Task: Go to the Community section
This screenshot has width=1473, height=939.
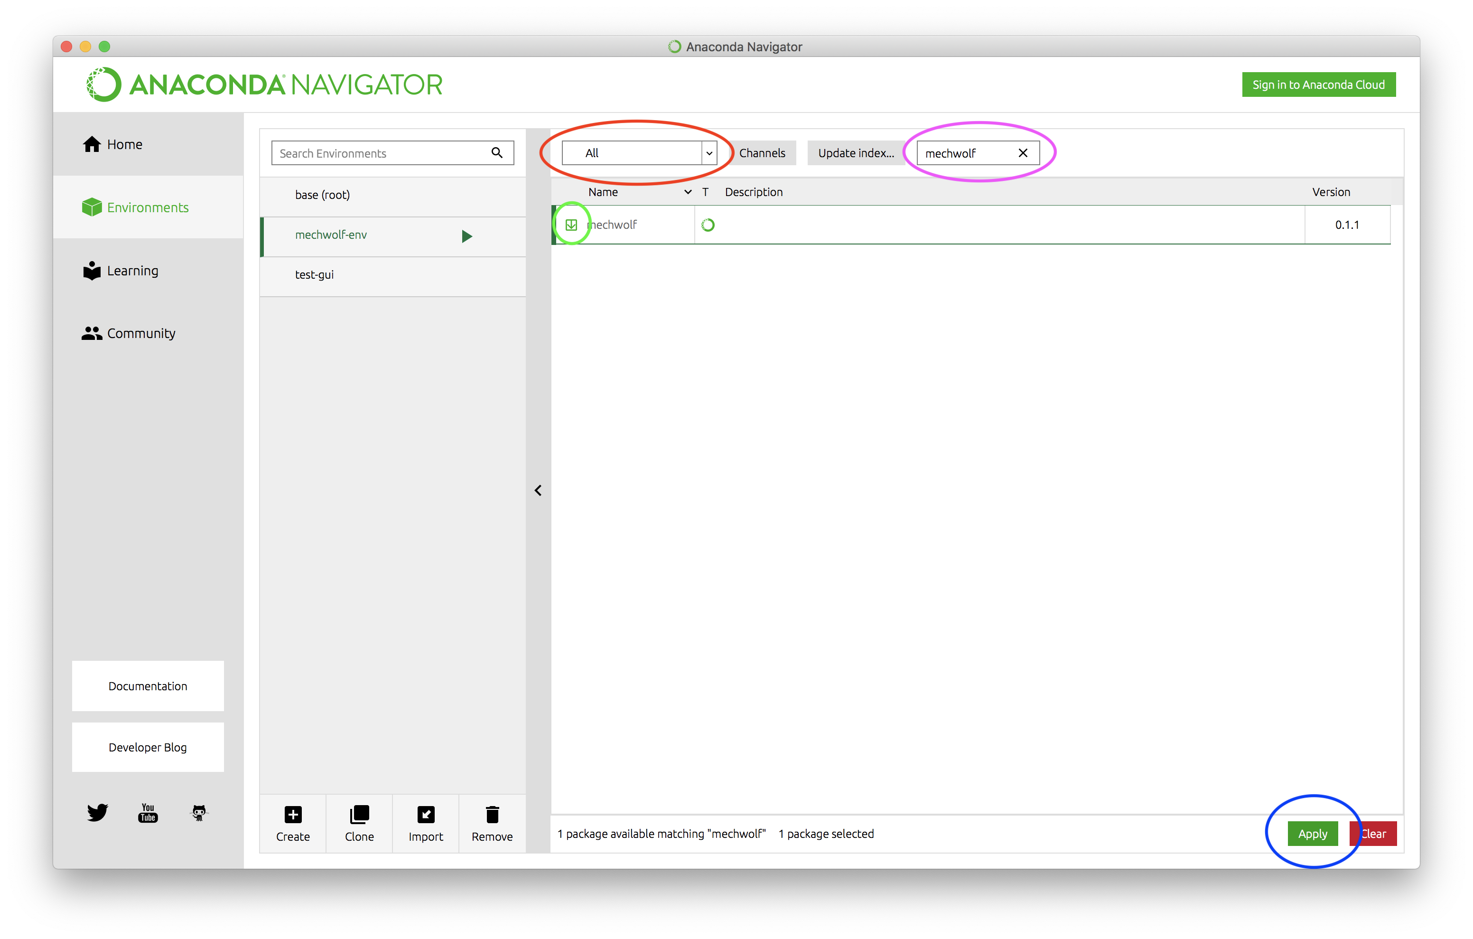Action: tap(148, 333)
